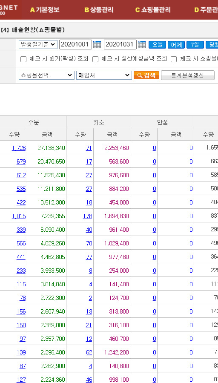The height and width of the screenshot is (383, 218).
Task: Open order quantity link 139
Action: (21, 353)
